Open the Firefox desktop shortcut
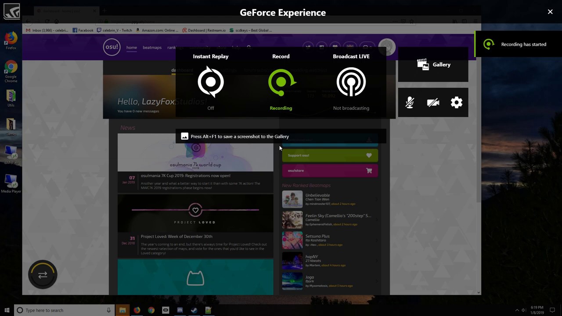The width and height of the screenshot is (562, 316). pyautogui.click(x=11, y=40)
